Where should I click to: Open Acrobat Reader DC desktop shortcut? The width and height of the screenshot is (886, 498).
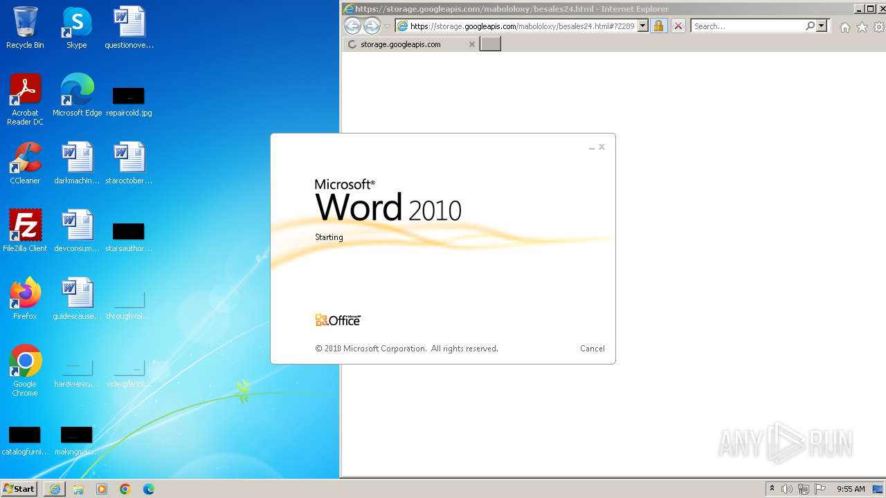pos(25,100)
